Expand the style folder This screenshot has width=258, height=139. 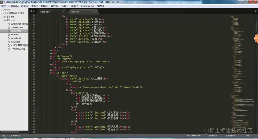[x=5, y=20]
